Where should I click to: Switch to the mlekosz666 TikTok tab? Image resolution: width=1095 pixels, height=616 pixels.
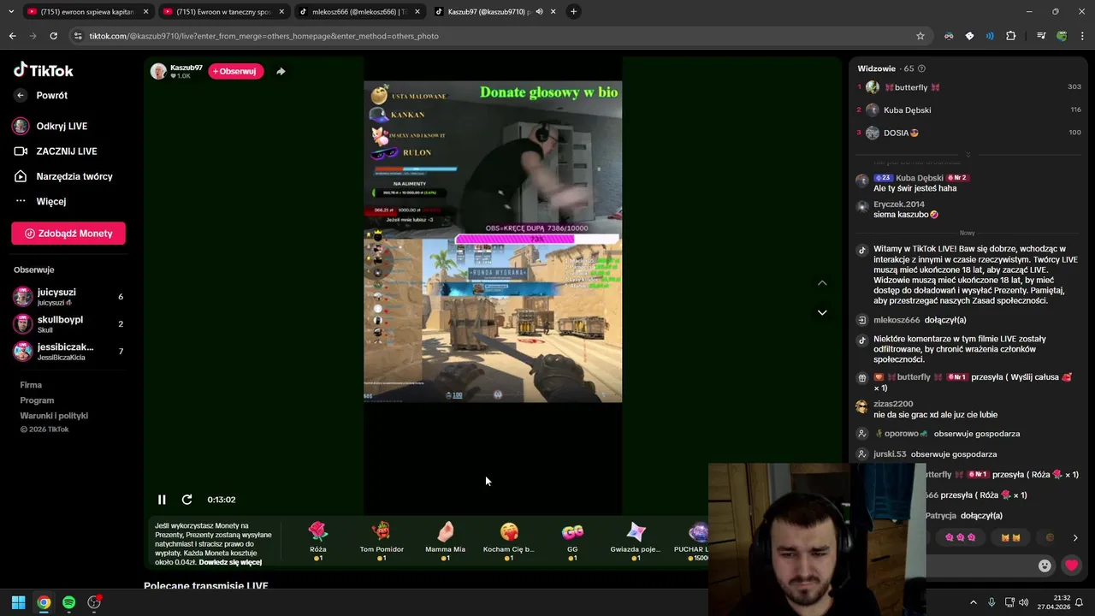(x=358, y=12)
